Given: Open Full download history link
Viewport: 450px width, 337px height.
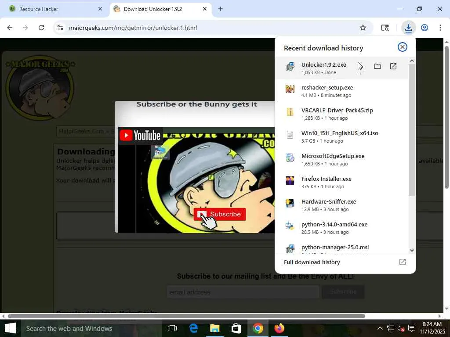Looking at the screenshot, I should (x=312, y=262).
